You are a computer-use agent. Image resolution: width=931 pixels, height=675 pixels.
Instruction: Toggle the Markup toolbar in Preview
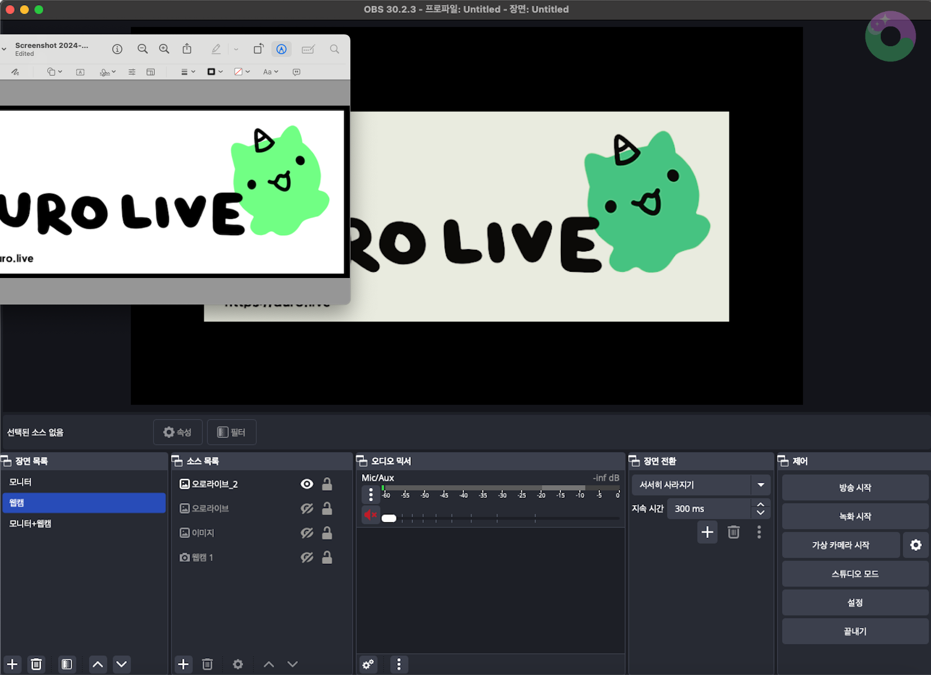click(x=282, y=49)
